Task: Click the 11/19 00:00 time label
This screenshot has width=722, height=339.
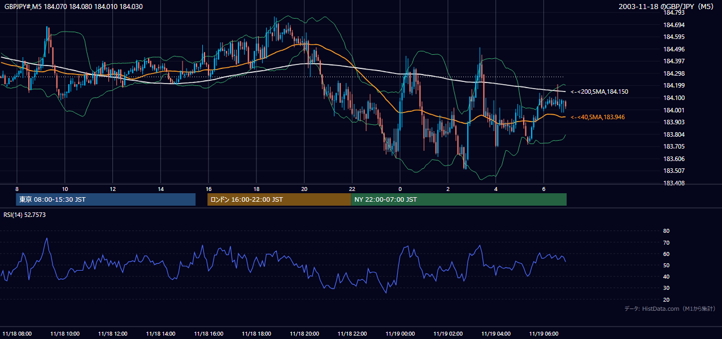Action: [x=401, y=333]
